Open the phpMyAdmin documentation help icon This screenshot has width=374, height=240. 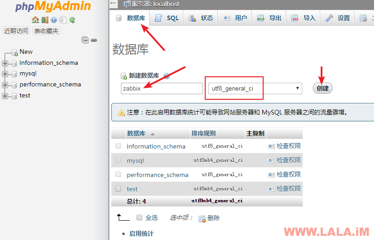tap(54, 20)
